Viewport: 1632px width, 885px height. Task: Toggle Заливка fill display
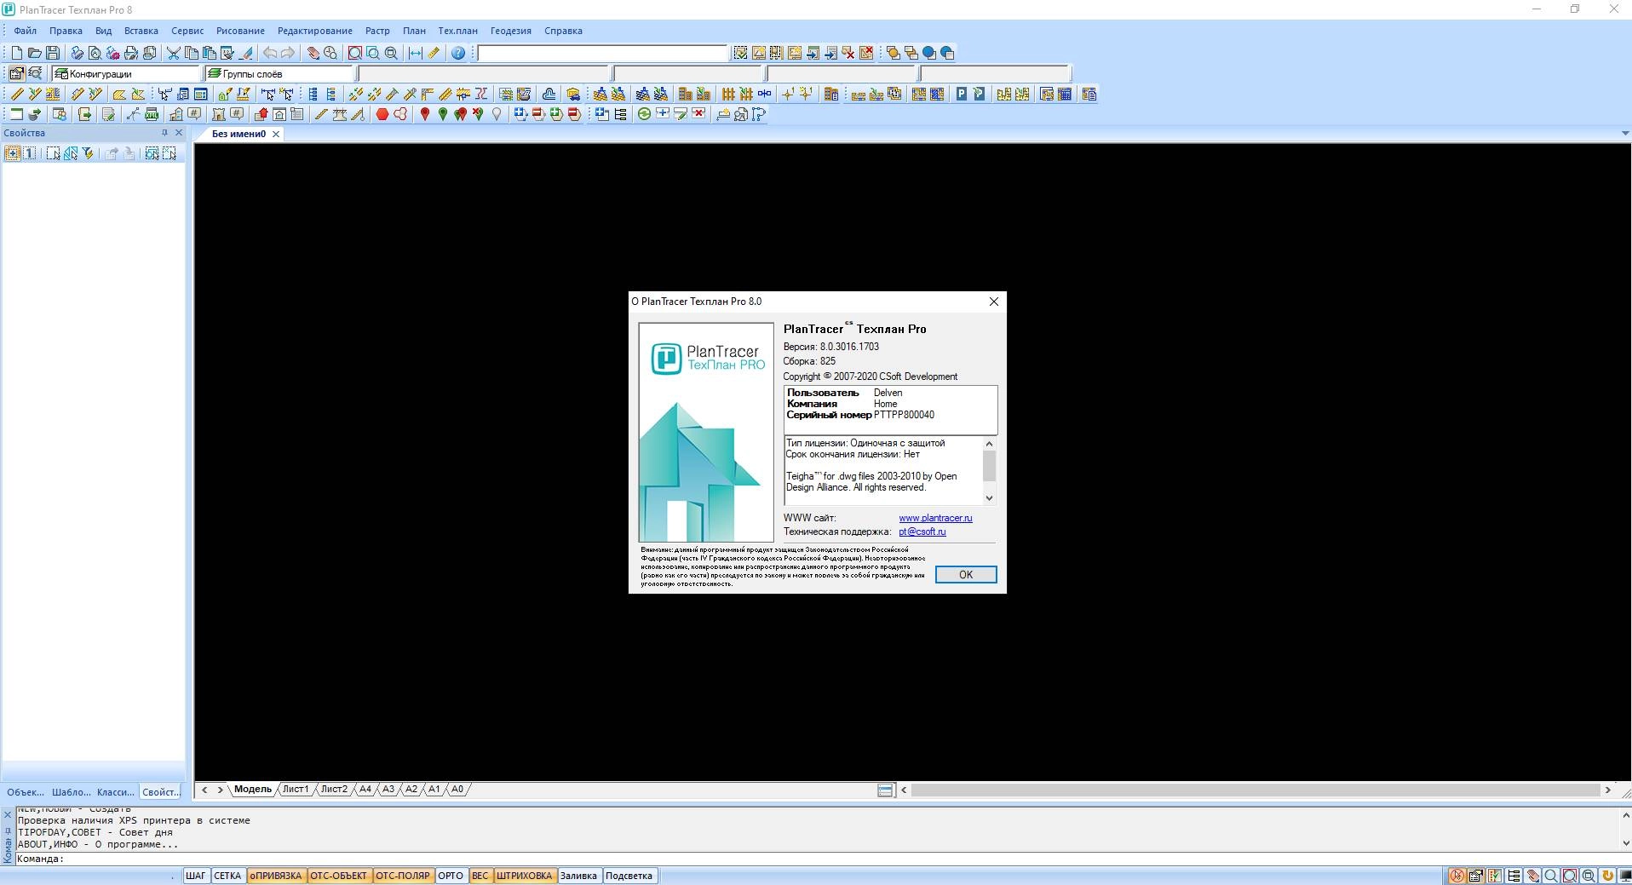pyautogui.click(x=578, y=876)
